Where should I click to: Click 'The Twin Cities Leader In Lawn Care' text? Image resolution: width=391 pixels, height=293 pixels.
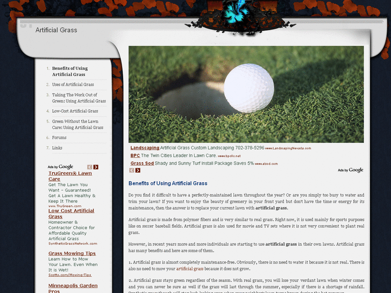(x=179, y=155)
